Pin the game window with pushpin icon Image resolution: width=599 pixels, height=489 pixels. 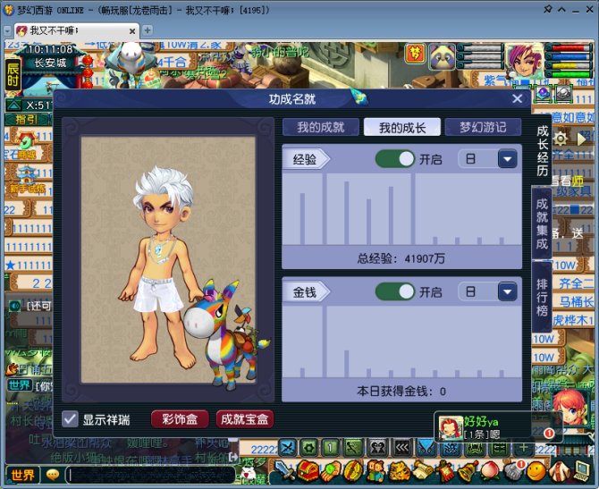(547, 9)
